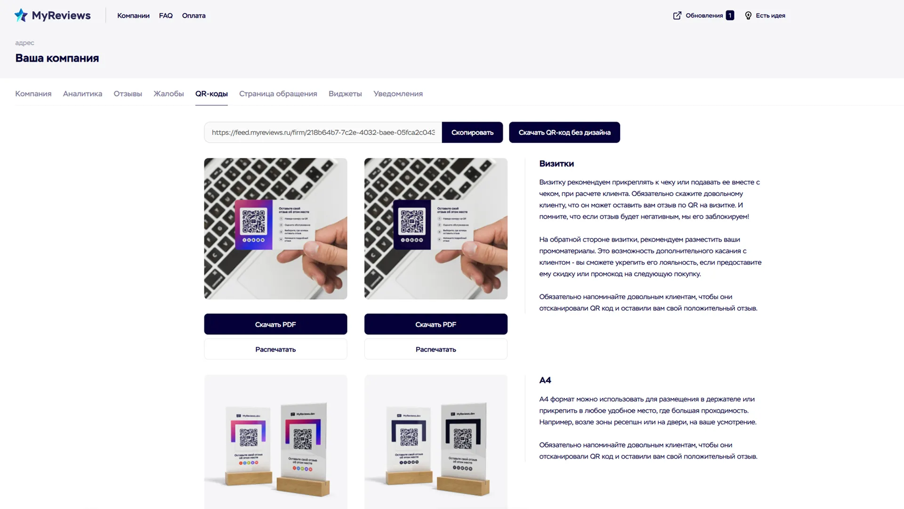Click the Обновления external link icon
Screen dimensions: 904x509
coord(677,16)
